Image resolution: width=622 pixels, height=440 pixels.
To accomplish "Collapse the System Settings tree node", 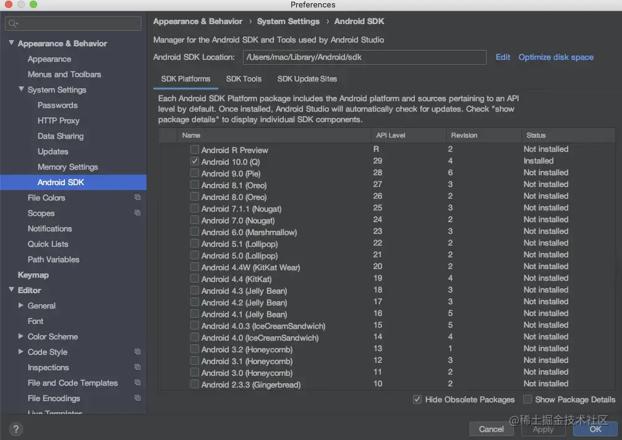I will [22, 89].
